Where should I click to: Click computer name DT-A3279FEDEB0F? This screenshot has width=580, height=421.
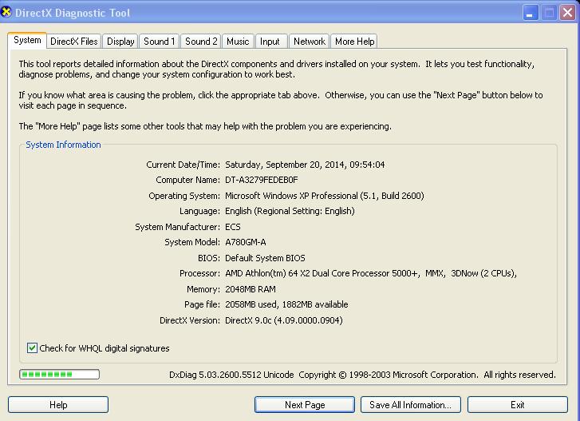pos(261,180)
